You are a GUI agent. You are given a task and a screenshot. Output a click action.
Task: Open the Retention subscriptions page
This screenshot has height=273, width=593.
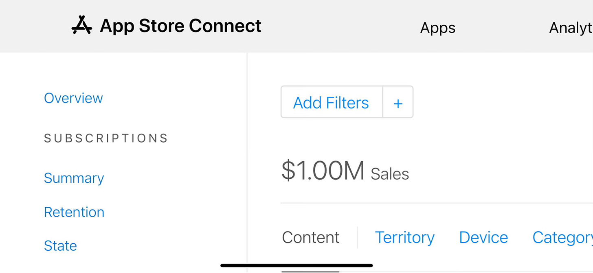pyautogui.click(x=74, y=212)
